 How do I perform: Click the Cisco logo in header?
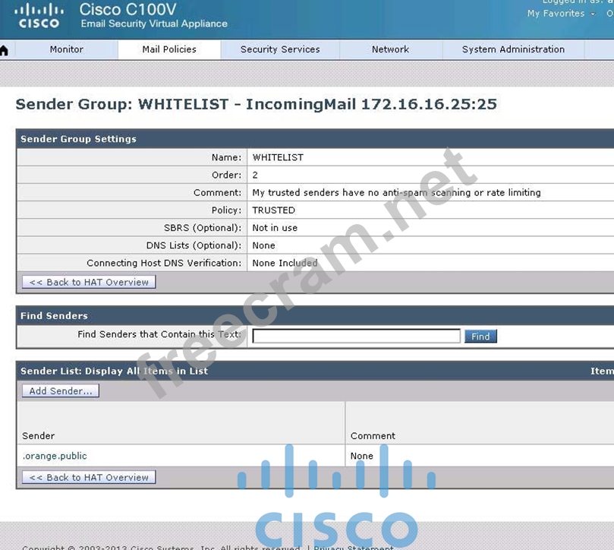(39, 15)
